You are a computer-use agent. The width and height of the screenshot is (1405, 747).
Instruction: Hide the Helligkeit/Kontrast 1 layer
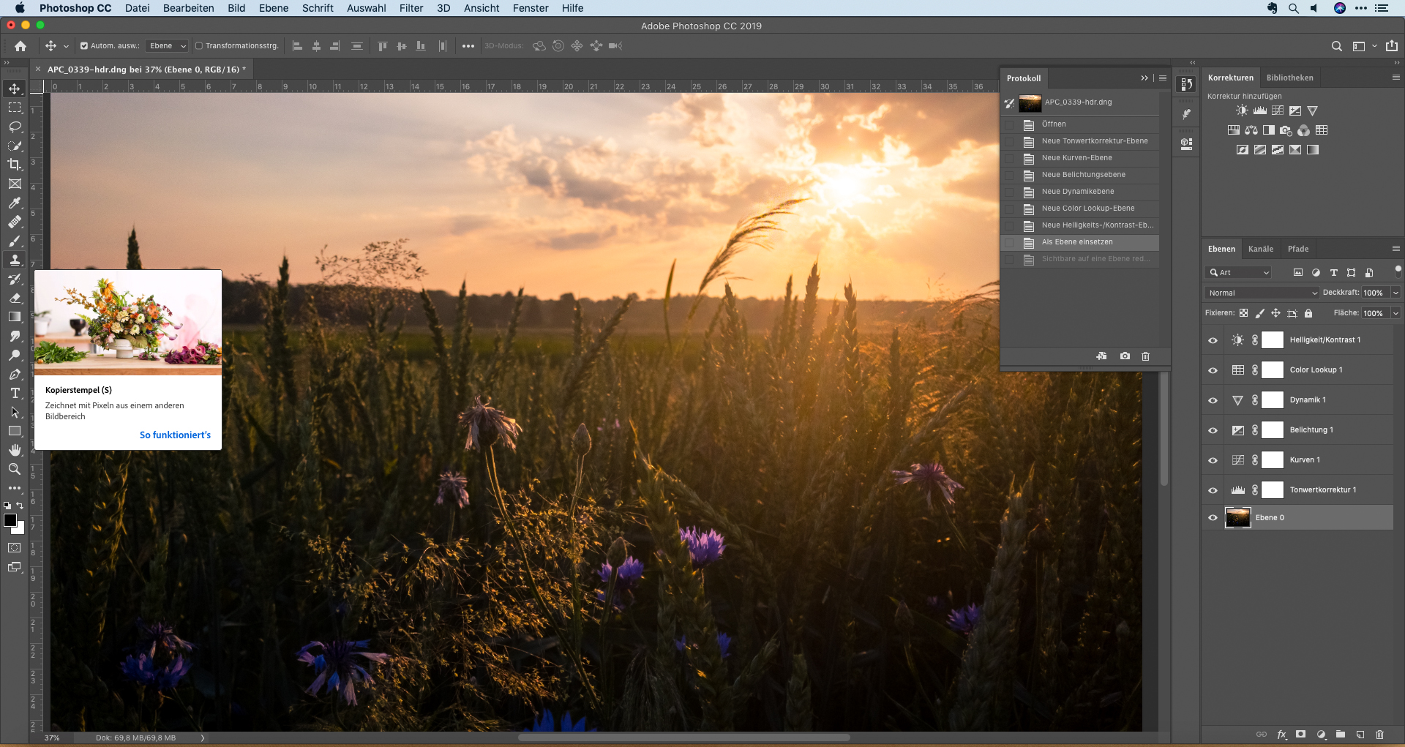(1213, 340)
